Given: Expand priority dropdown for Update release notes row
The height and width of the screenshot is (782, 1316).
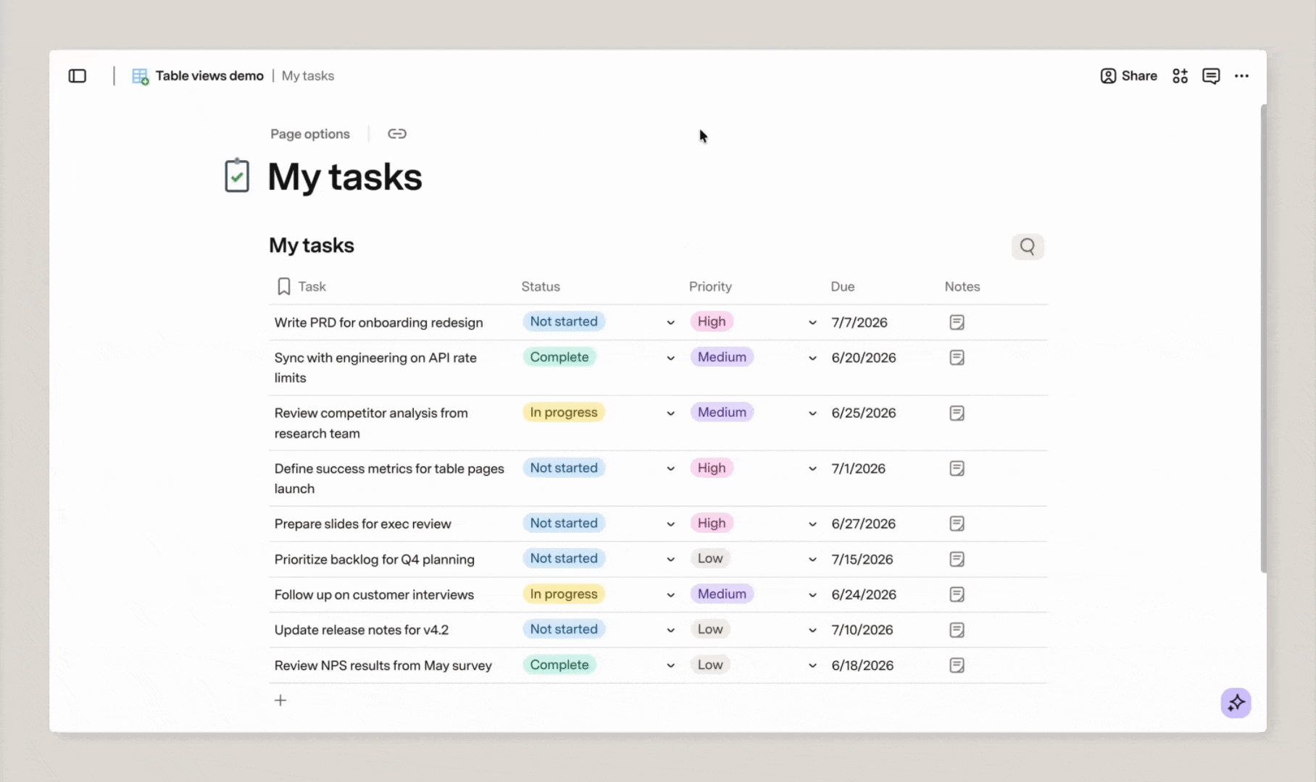Looking at the screenshot, I should pyautogui.click(x=812, y=631).
